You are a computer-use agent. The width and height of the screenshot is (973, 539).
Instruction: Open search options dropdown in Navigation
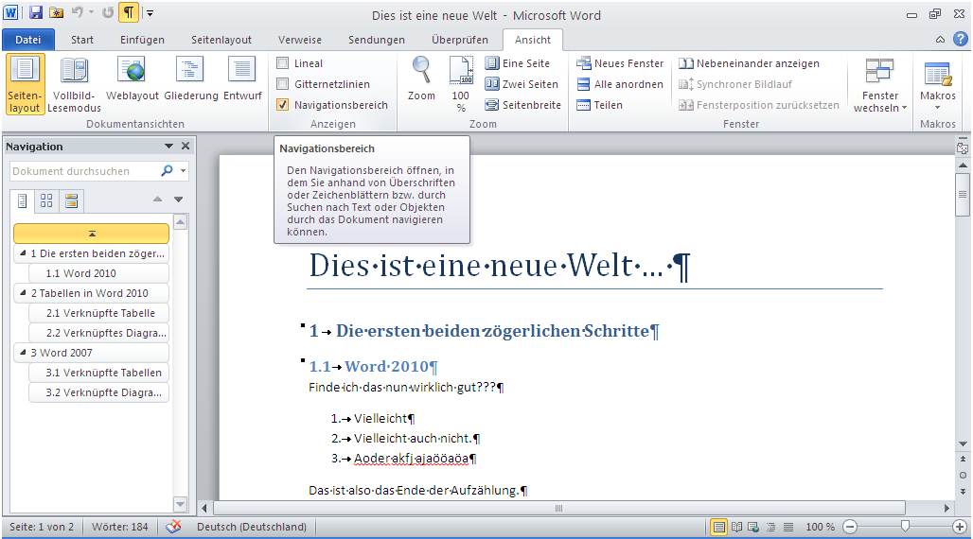(183, 170)
